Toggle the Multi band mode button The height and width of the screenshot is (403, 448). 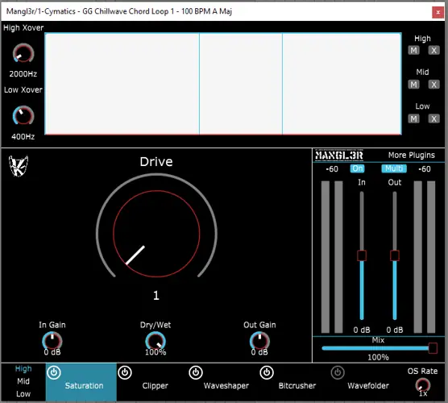coord(394,168)
